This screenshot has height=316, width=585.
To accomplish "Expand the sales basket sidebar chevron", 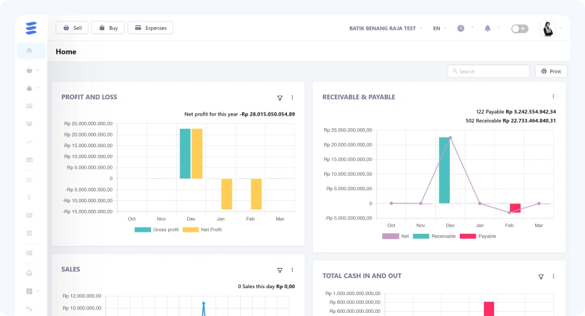I will [37, 70].
